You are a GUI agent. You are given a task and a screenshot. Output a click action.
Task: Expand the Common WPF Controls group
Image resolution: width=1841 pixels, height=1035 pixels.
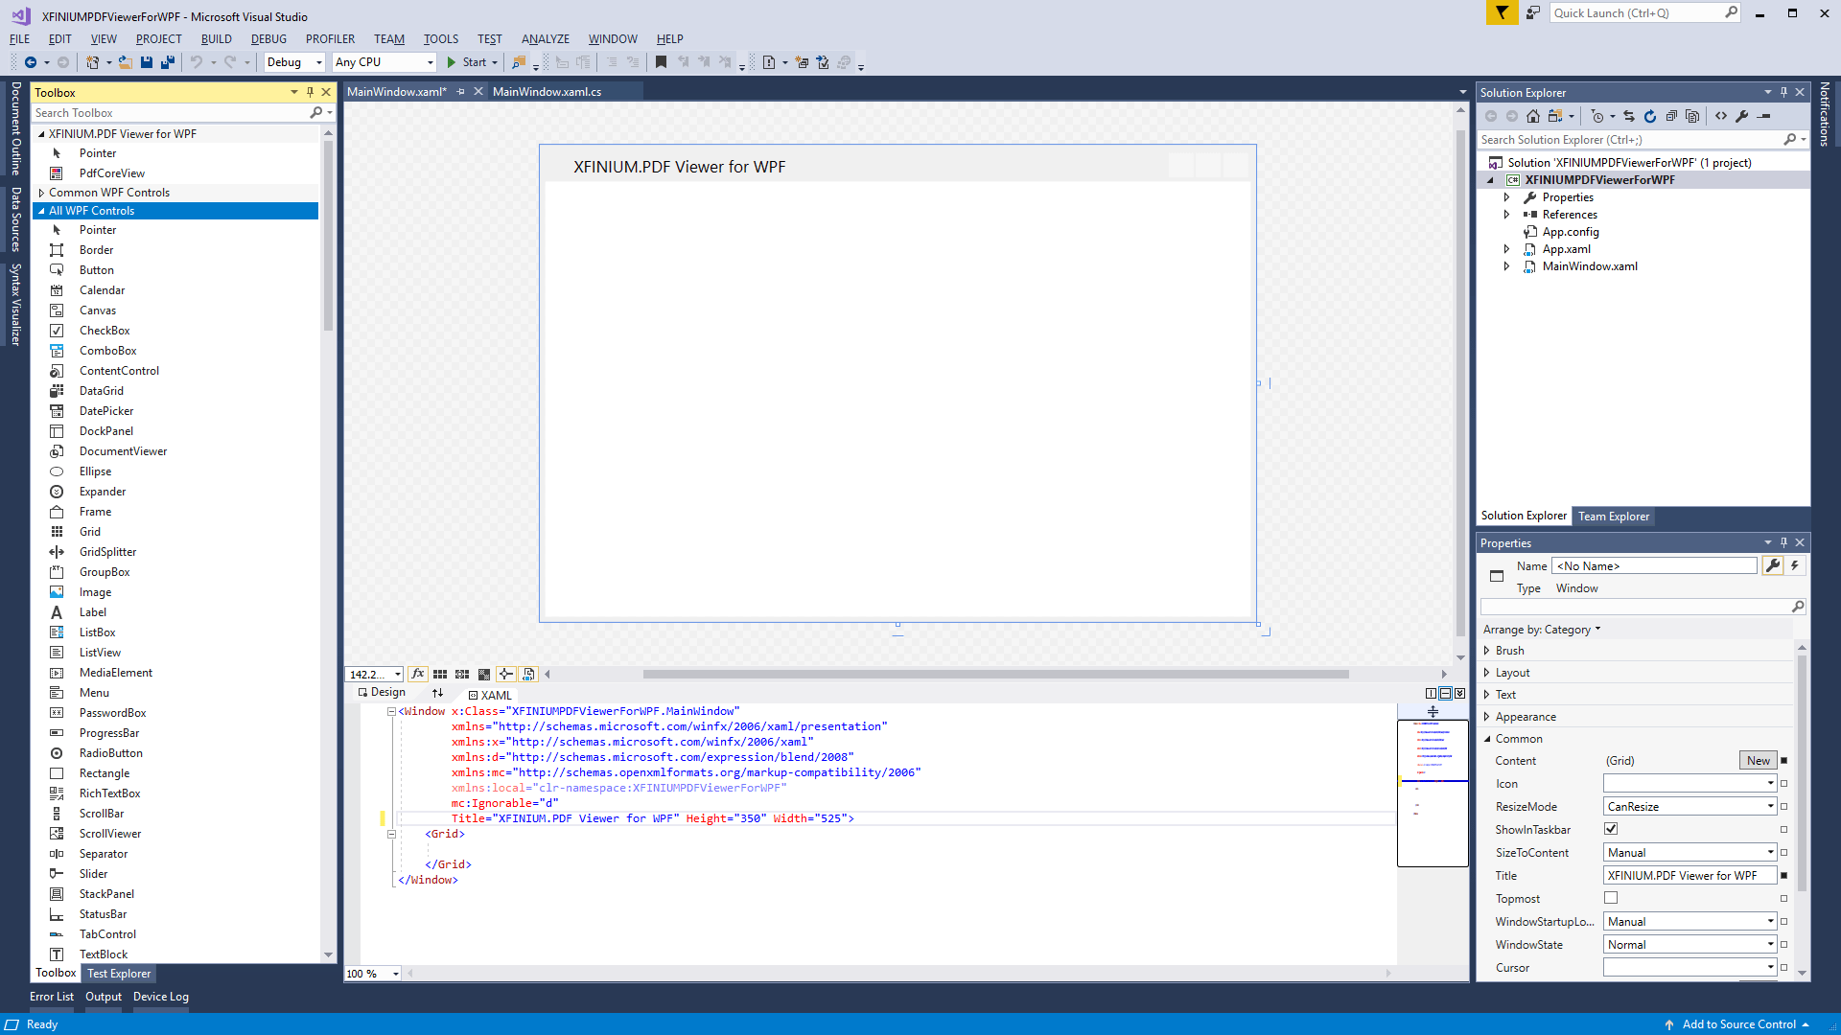[41, 193]
